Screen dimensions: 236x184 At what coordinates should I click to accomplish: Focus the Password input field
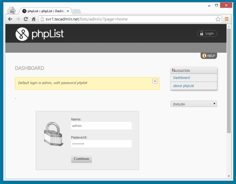click(x=101, y=144)
